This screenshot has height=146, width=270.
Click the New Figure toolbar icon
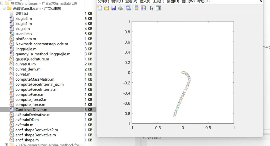100,8
